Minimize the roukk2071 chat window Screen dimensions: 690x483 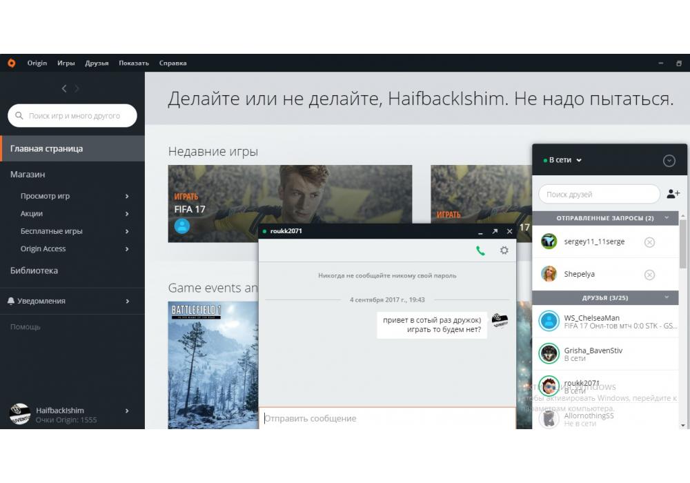coord(480,232)
